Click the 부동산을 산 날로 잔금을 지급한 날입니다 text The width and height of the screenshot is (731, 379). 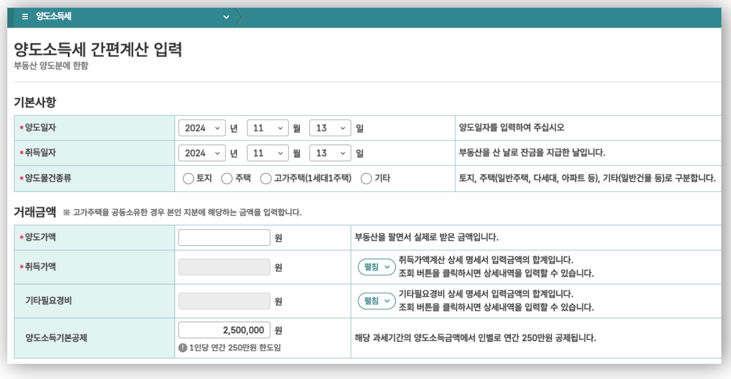pyautogui.click(x=532, y=153)
